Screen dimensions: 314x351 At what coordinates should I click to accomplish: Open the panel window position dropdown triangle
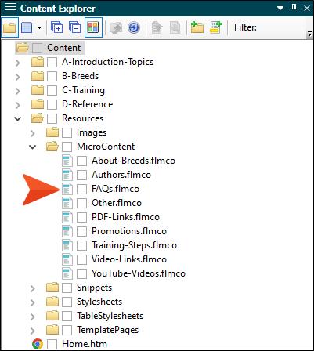pyautogui.click(x=280, y=9)
